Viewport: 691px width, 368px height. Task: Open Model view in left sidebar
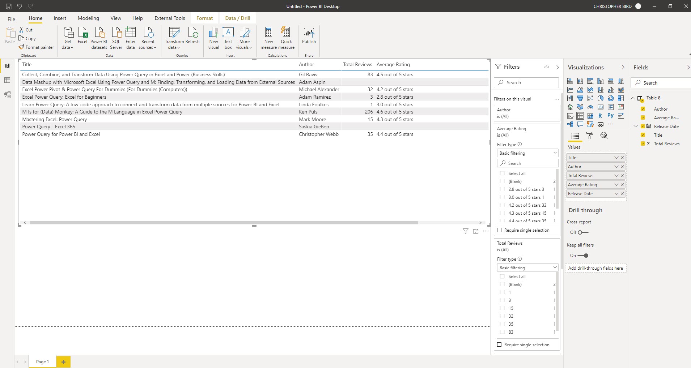click(7, 95)
